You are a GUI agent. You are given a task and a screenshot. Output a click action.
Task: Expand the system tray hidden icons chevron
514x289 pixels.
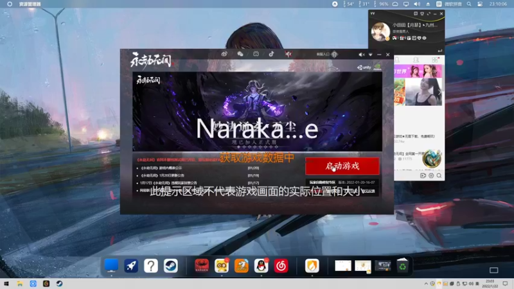point(426,284)
